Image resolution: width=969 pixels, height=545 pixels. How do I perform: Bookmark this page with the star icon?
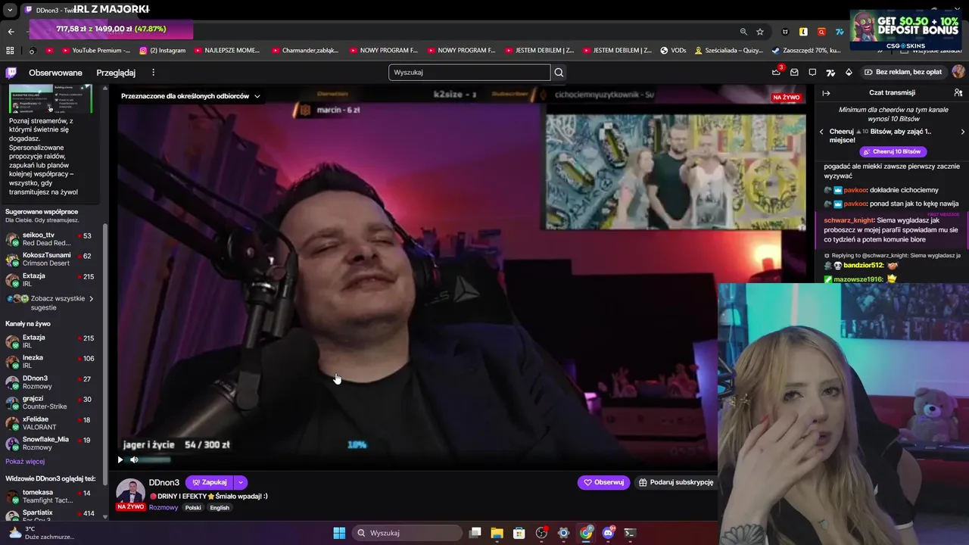760,32
